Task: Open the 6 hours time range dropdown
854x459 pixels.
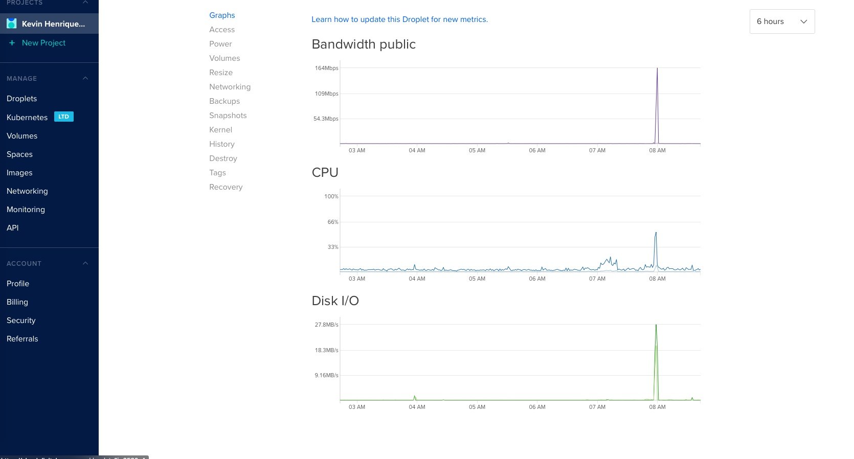Action: pyautogui.click(x=781, y=21)
